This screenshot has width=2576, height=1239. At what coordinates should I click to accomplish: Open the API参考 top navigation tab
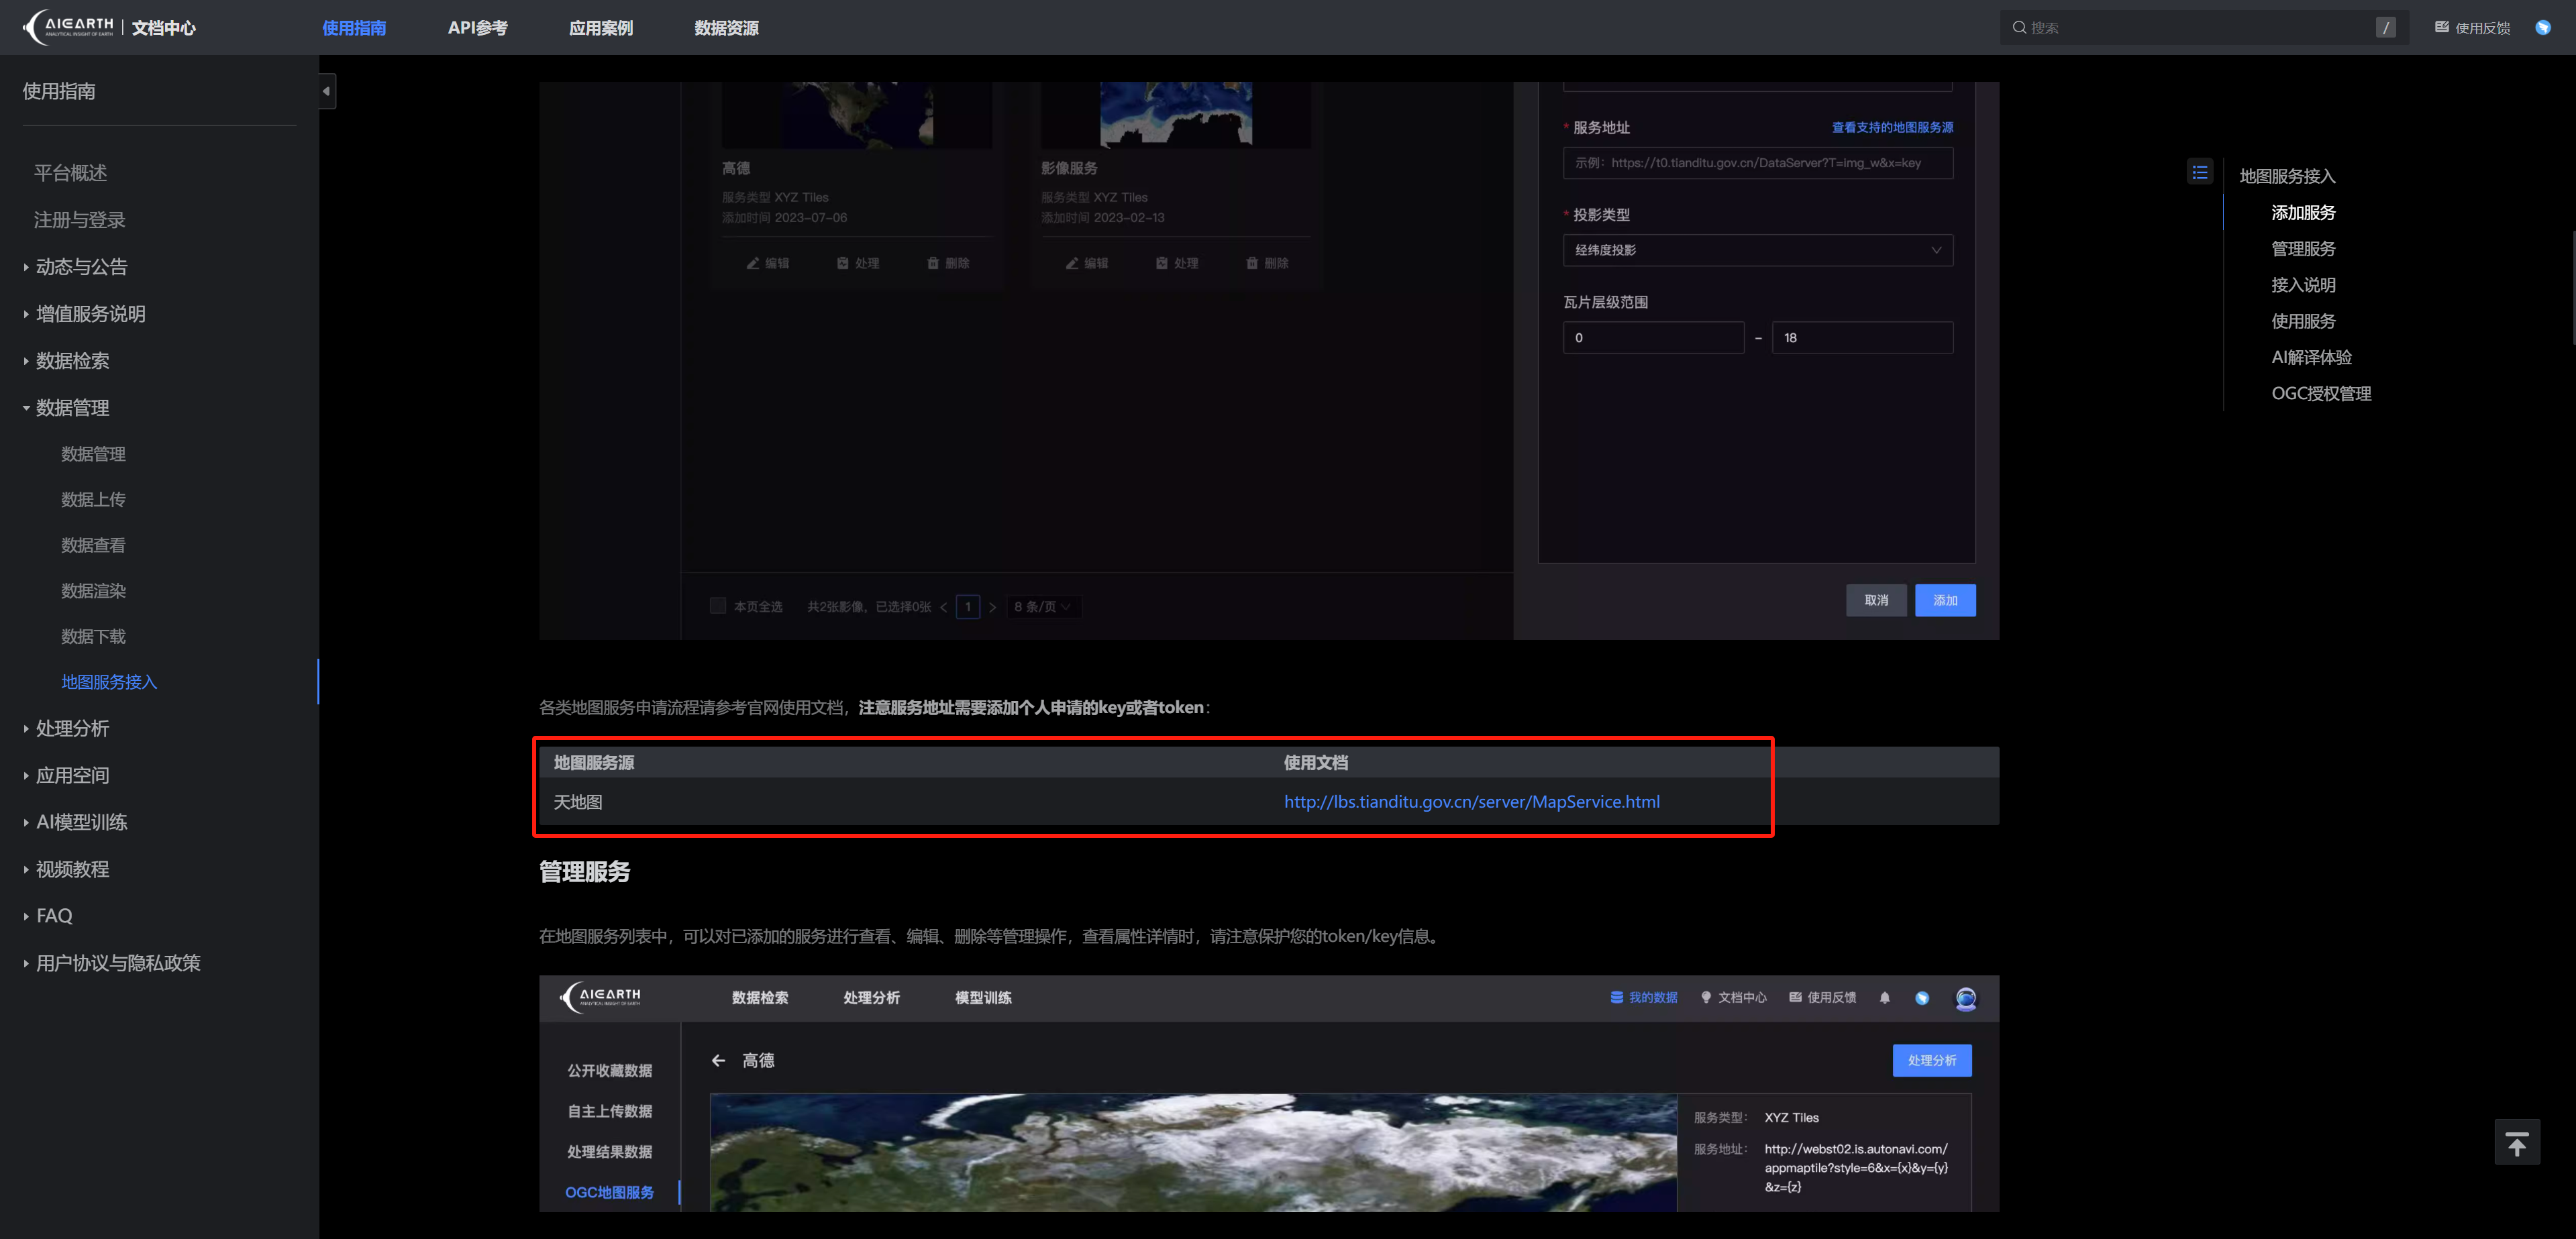[477, 28]
